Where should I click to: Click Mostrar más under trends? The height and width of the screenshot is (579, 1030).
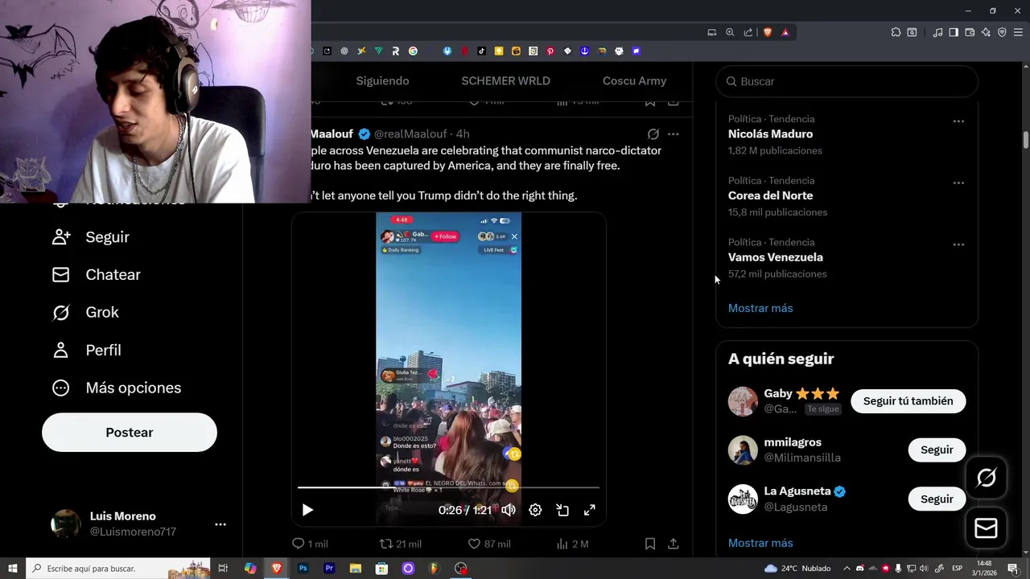point(760,308)
